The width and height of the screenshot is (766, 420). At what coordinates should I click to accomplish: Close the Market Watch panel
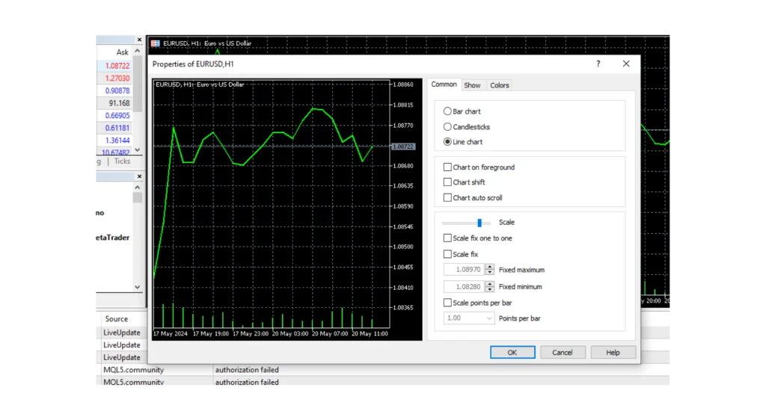pyautogui.click(x=138, y=40)
